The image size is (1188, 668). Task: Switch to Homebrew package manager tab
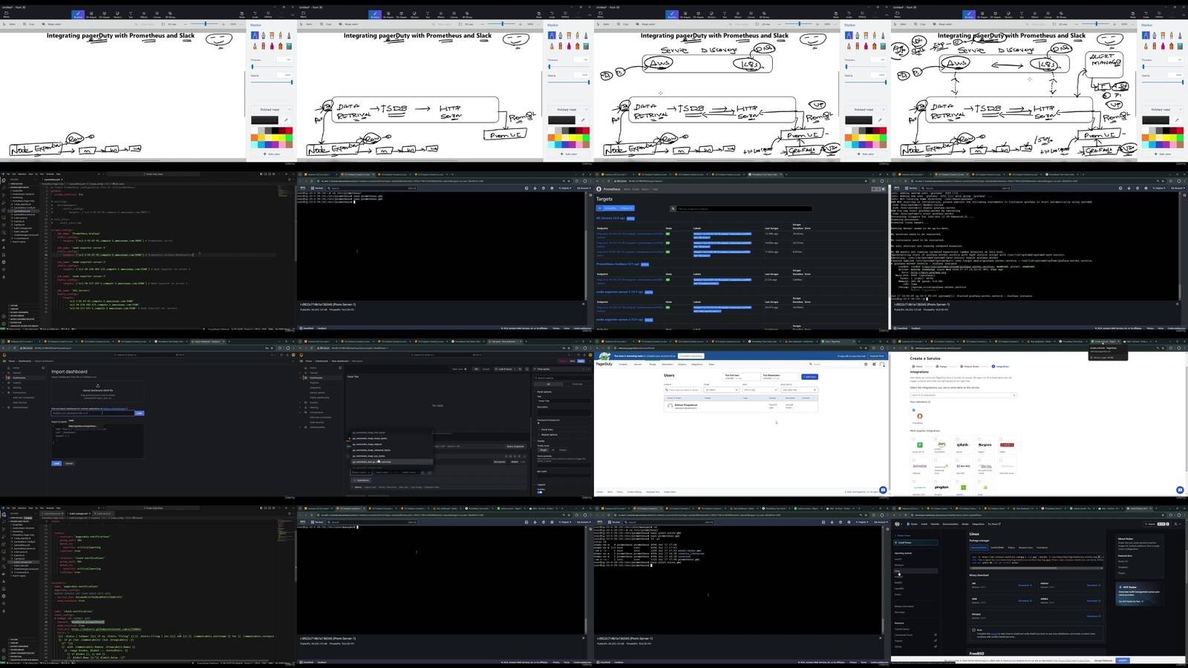coord(1042,548)
